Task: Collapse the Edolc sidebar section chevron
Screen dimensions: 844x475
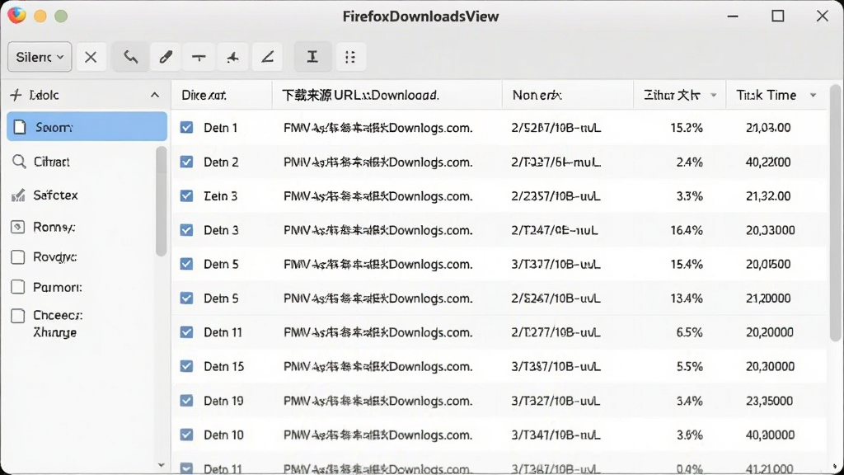Action: [155, 96]
